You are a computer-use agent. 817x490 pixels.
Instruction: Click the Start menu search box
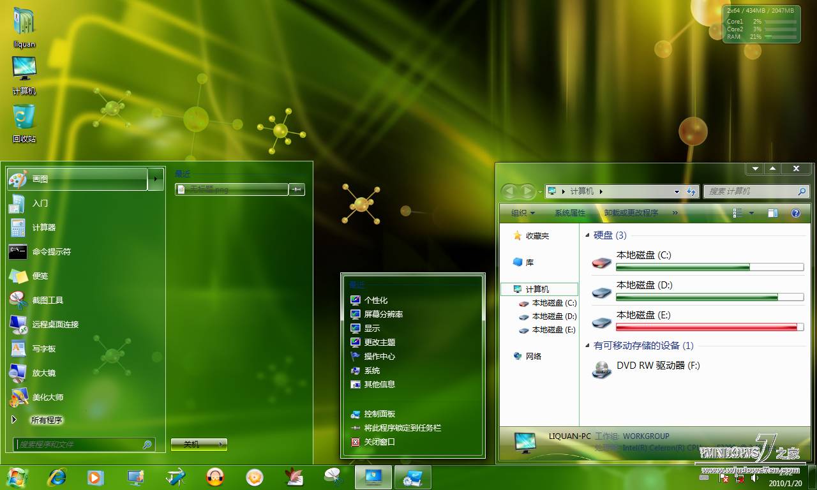coord(84,444)
